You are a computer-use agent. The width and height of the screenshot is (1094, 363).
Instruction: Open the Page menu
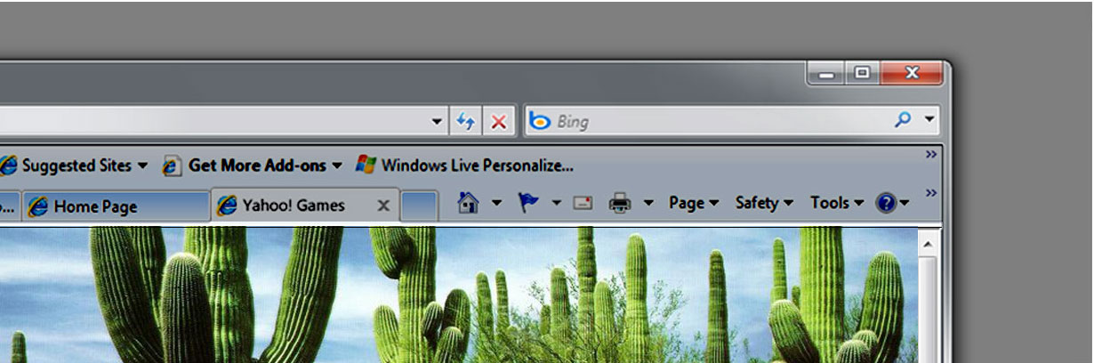[x=693, y=204]
